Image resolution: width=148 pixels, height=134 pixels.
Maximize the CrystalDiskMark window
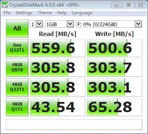pos(128,5)
